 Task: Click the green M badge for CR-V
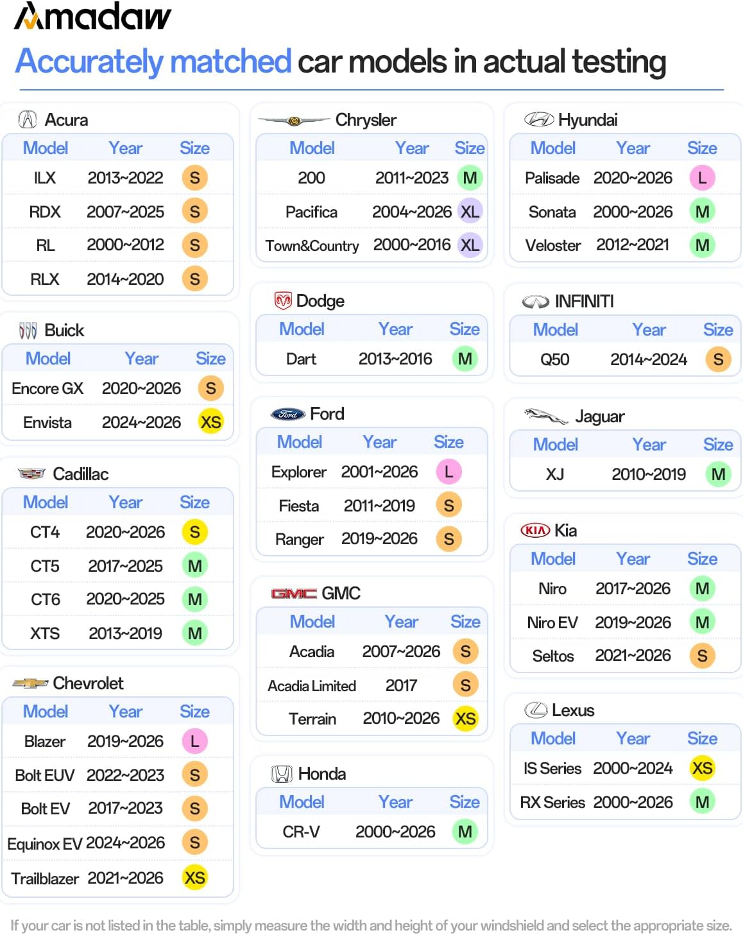pyautogui.click(x=465, y=832)
